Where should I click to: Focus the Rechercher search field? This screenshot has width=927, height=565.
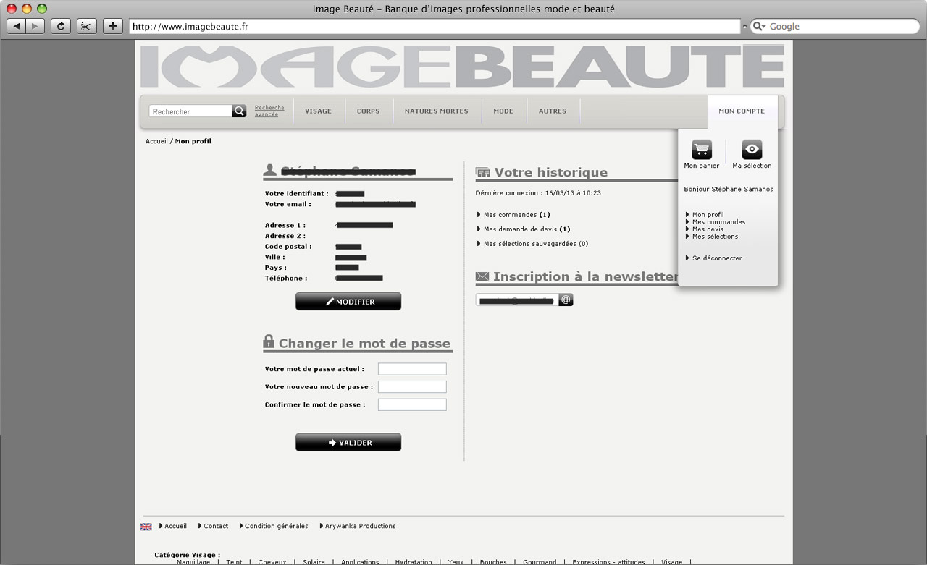pos(190,111)
